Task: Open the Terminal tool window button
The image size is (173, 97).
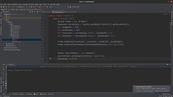Action: click(x=44, y=94)
